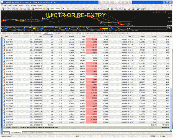Image resolution: width=173 pixels, height=138 pixels.
Task: Select the Trendline tool
Action: click(80, 9)
